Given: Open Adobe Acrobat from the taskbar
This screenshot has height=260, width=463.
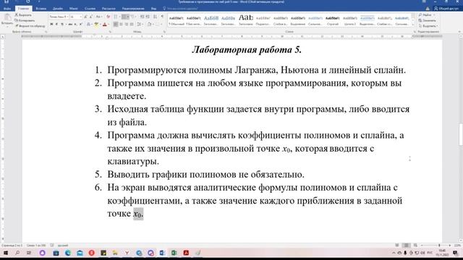Looking at the screenshot, I should click(186, 253).
